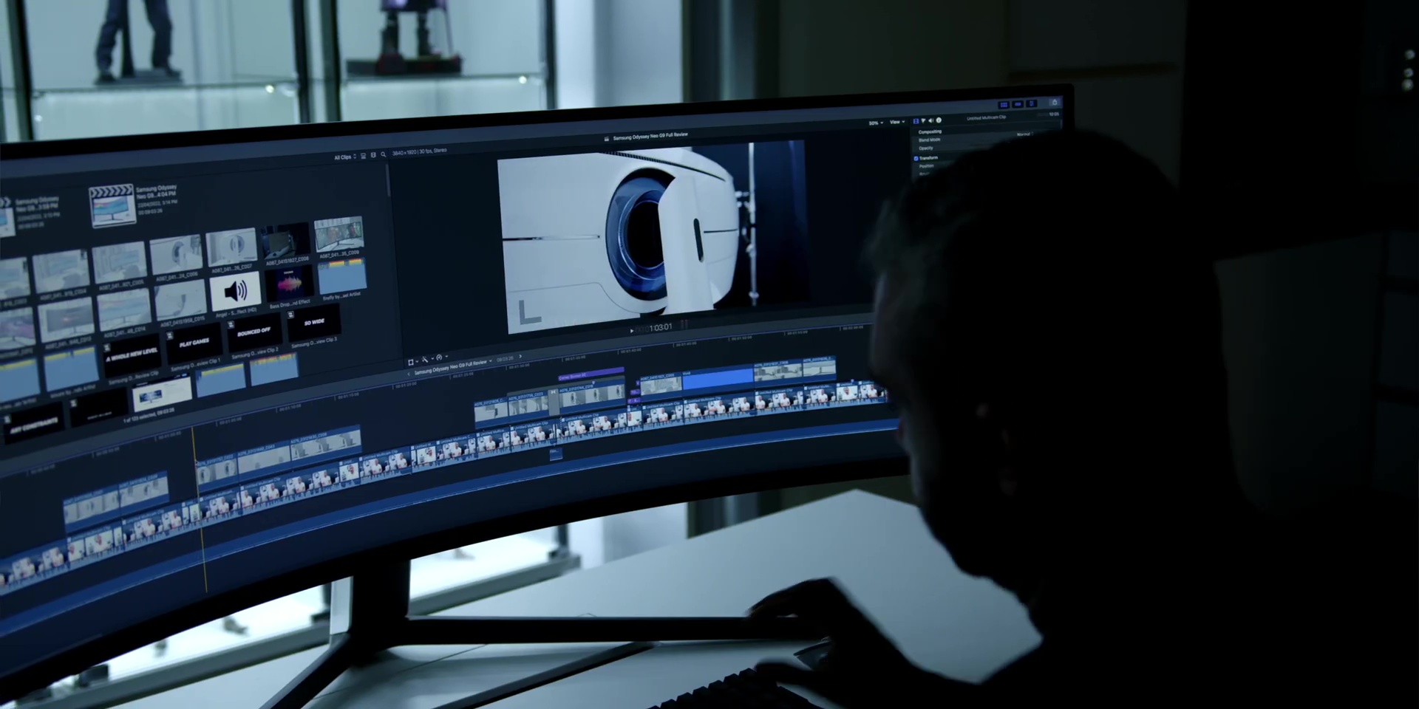Show or hide the Browser toolbar button

(1004, 105)
